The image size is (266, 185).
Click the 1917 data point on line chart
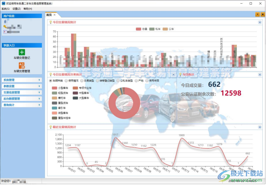(115, 138)
